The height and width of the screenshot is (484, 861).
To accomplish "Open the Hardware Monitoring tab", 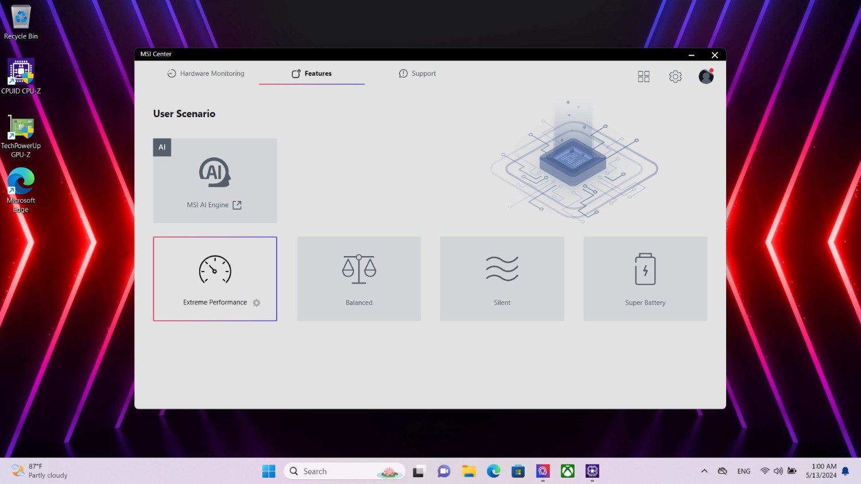I will pyautogui.click(x=205, y=73).
